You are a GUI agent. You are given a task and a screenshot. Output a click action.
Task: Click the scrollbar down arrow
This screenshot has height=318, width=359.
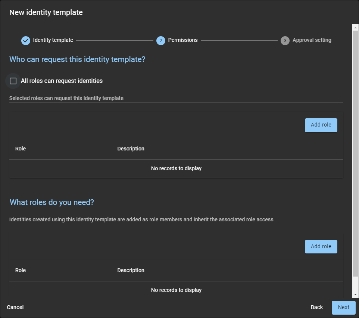355,295
